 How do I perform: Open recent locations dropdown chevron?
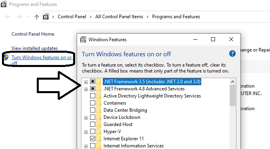28,17
